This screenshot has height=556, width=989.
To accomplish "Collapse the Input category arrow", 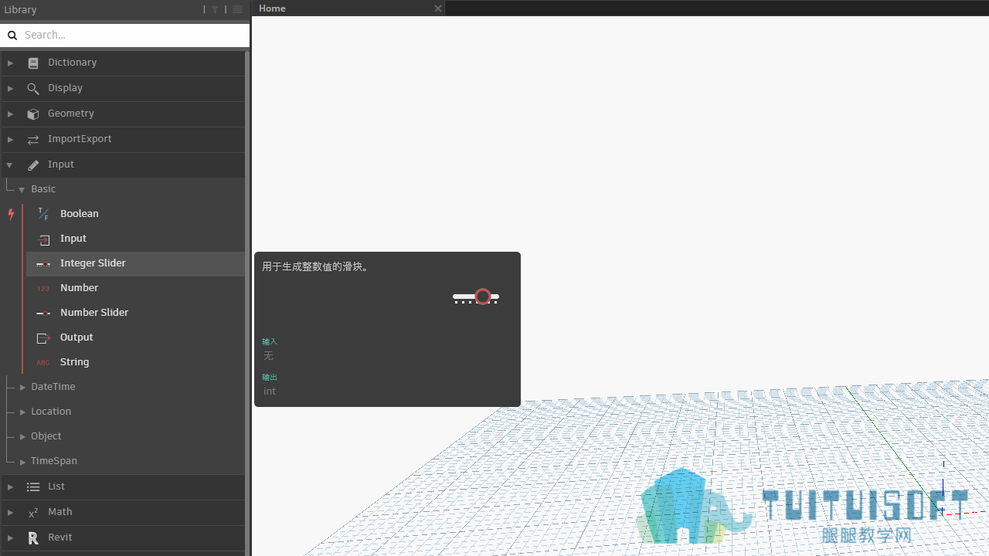I will 9,165.
